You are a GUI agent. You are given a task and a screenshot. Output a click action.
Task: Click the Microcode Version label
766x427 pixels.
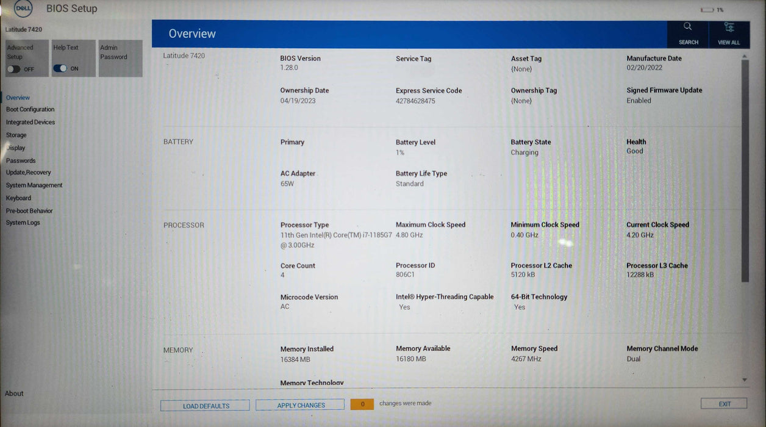pos(309,297)
